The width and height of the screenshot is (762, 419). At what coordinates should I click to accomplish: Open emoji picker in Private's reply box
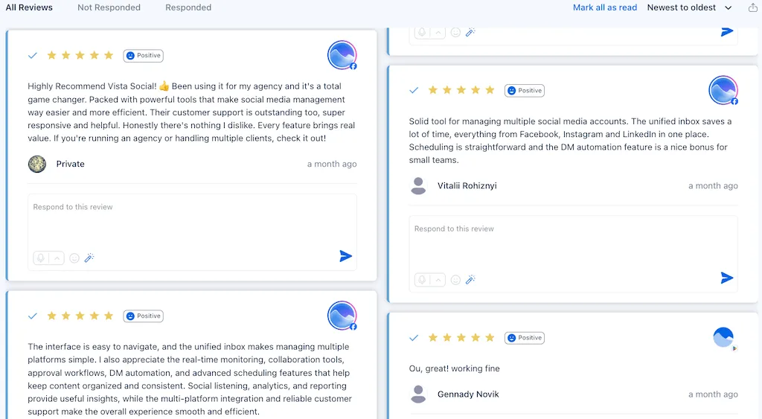[x=74, y=258]
